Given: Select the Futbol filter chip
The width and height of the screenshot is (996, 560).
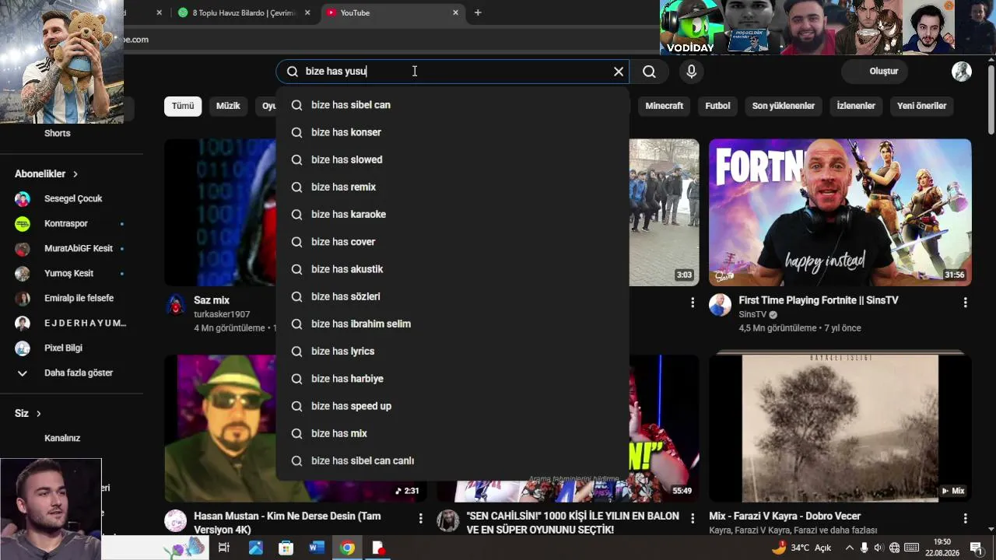Looking at the screenshot, I should click(x=717, y=106).
